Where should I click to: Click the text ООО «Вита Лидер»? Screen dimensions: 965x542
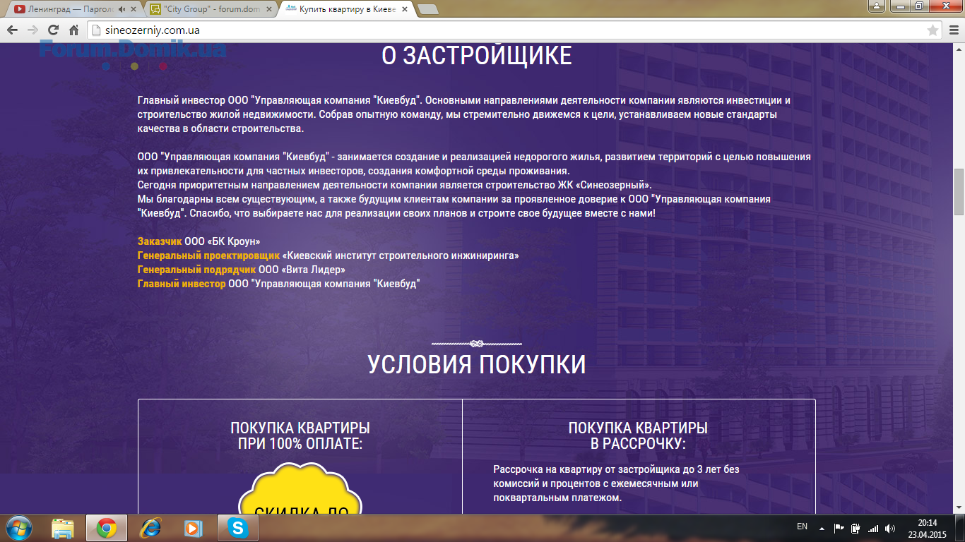tap(302, 270)
